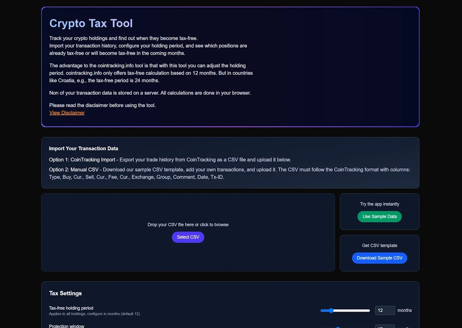The height and width of the screenshot is (328, 462).
Task: Click Download Sample CSV button
Action: pos(380,258)
